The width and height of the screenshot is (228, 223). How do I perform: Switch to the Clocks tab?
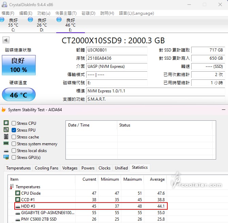pyautogui.click(x=104, y=168)
